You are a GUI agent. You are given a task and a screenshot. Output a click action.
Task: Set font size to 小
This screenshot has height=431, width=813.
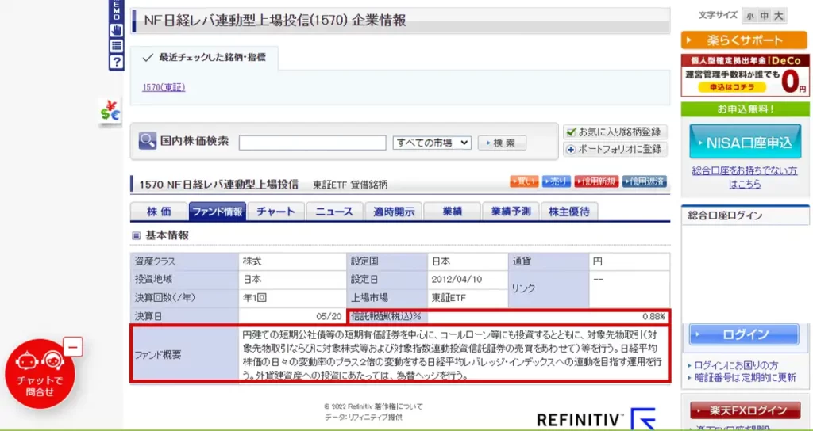tap(749, 16)
